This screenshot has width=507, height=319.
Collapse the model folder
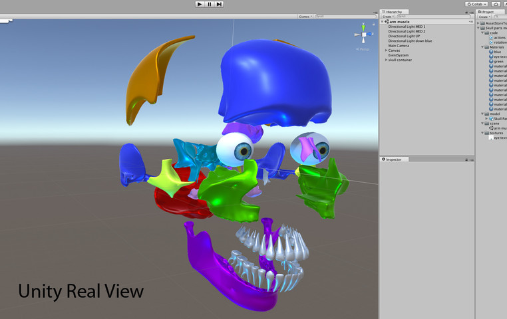click(x=482, y=114)
